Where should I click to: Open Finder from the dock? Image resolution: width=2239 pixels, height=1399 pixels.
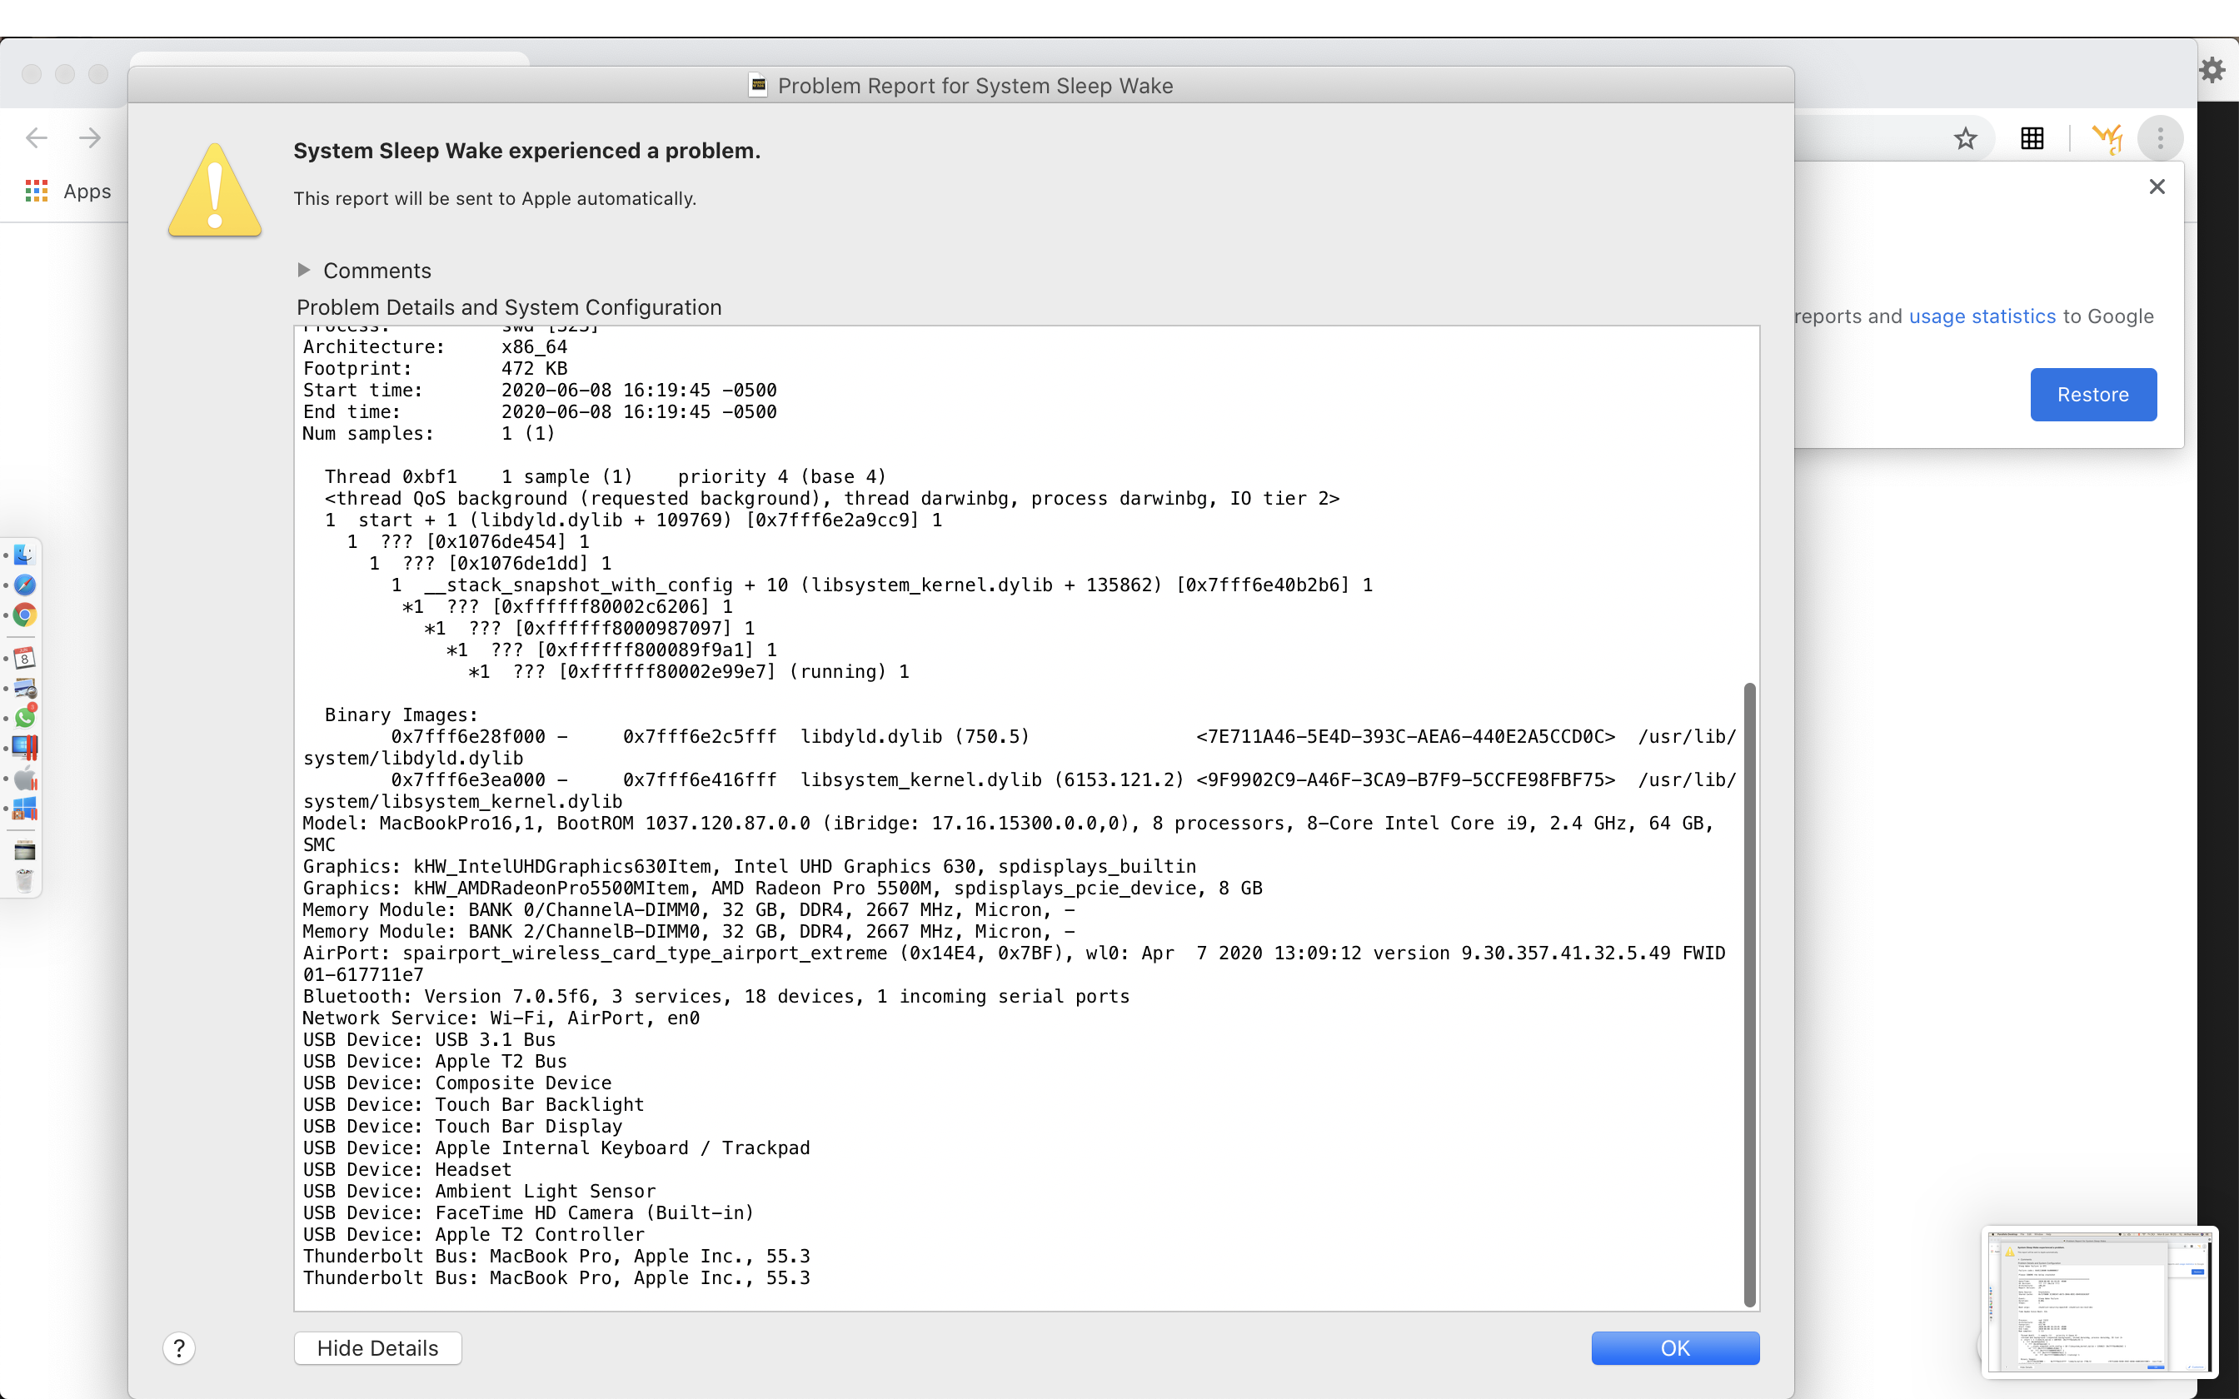point(25,555)
